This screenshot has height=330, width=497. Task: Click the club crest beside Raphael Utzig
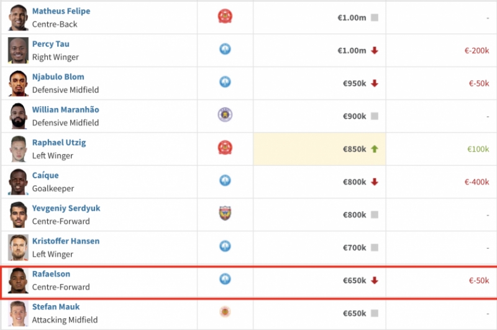[x=225, y=148]
